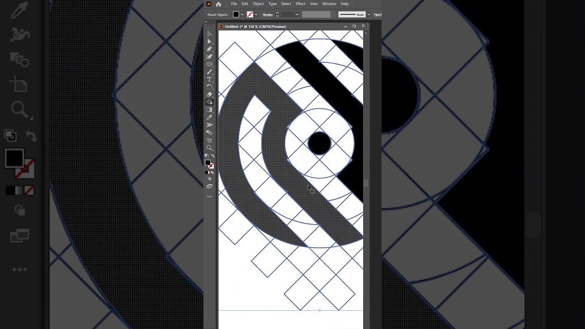Select the Shape Builder tool
The image size is (585, 329).
click(x=209, y=102)
